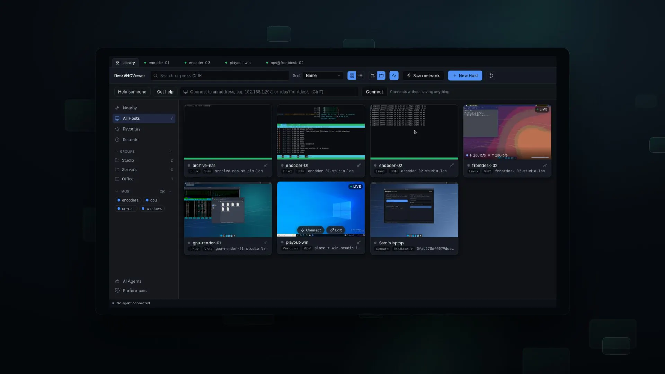Click Connect on the playout-win card
The image size is (665, 374).
[x=311, y=230]
